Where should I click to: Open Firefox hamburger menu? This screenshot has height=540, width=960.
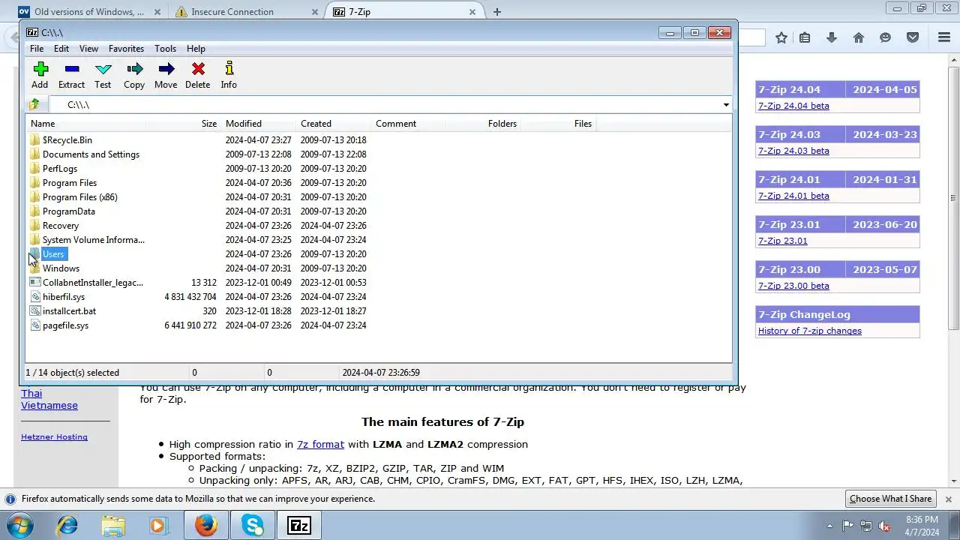pyautogui.click(x=944, y=37)
